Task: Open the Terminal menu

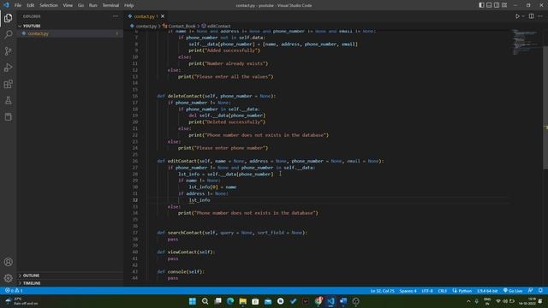Action: click(110, 5)
